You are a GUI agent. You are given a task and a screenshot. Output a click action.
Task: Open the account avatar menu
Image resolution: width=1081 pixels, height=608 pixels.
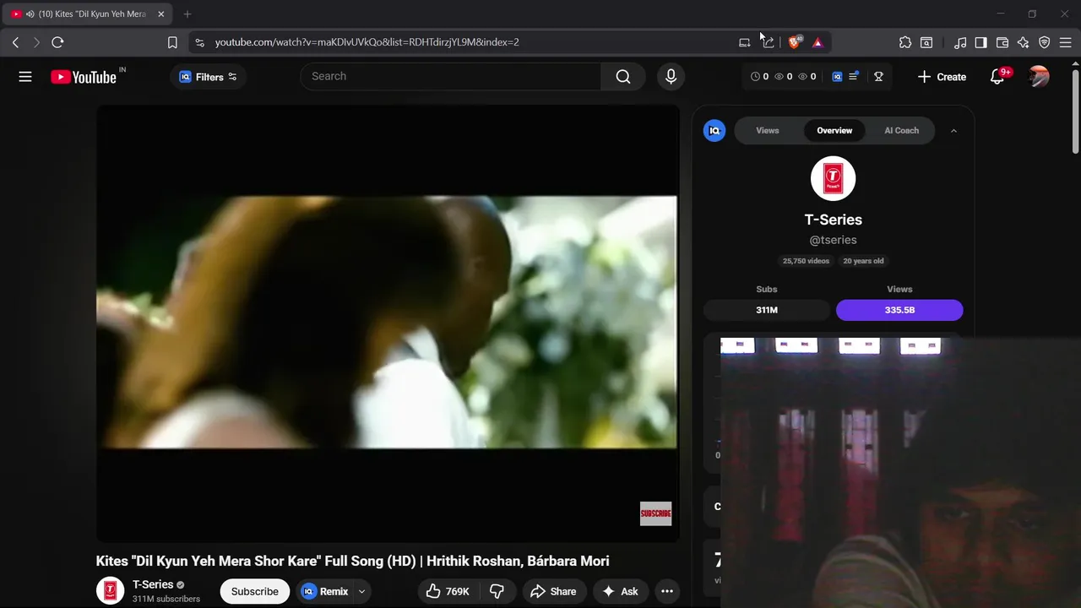pos(1039,77)
